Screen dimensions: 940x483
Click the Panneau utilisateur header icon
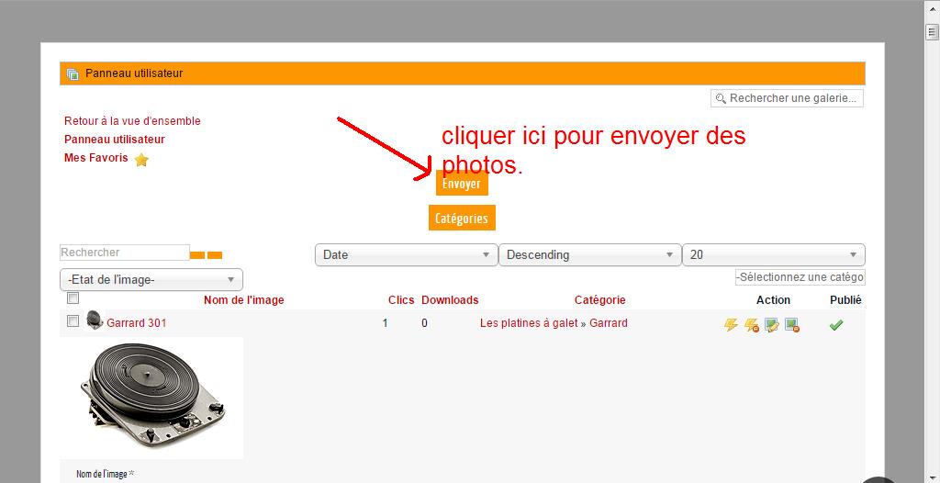tap(73, 73)
